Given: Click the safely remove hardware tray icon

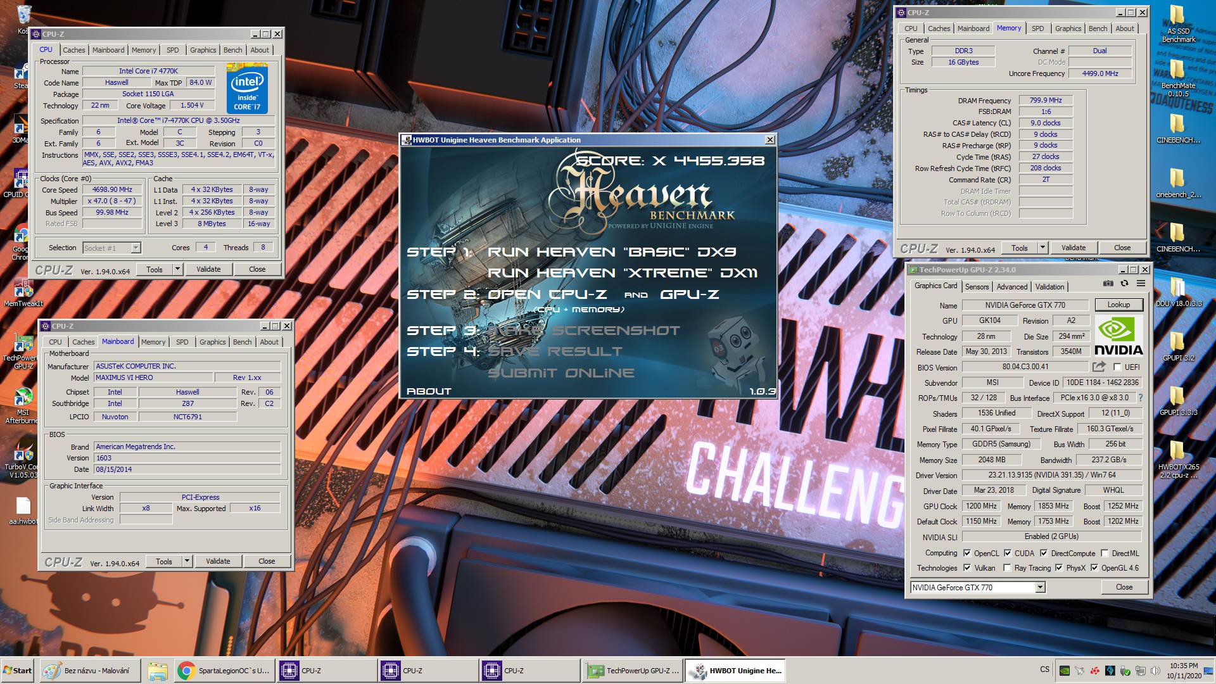Looking at the screenshot, I should [1125, 671].
